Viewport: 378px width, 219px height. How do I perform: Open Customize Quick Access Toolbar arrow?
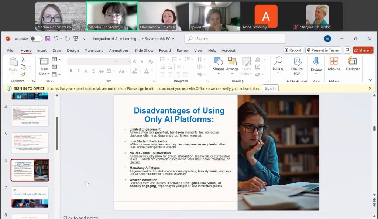pyautogui.click(x=85, y=39)
